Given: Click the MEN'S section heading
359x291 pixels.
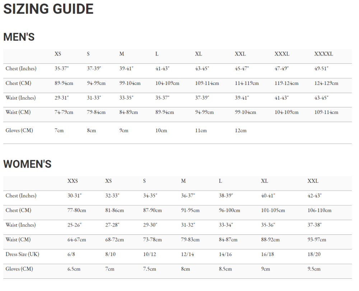Looking at the screenshot, I should point(19,37).
